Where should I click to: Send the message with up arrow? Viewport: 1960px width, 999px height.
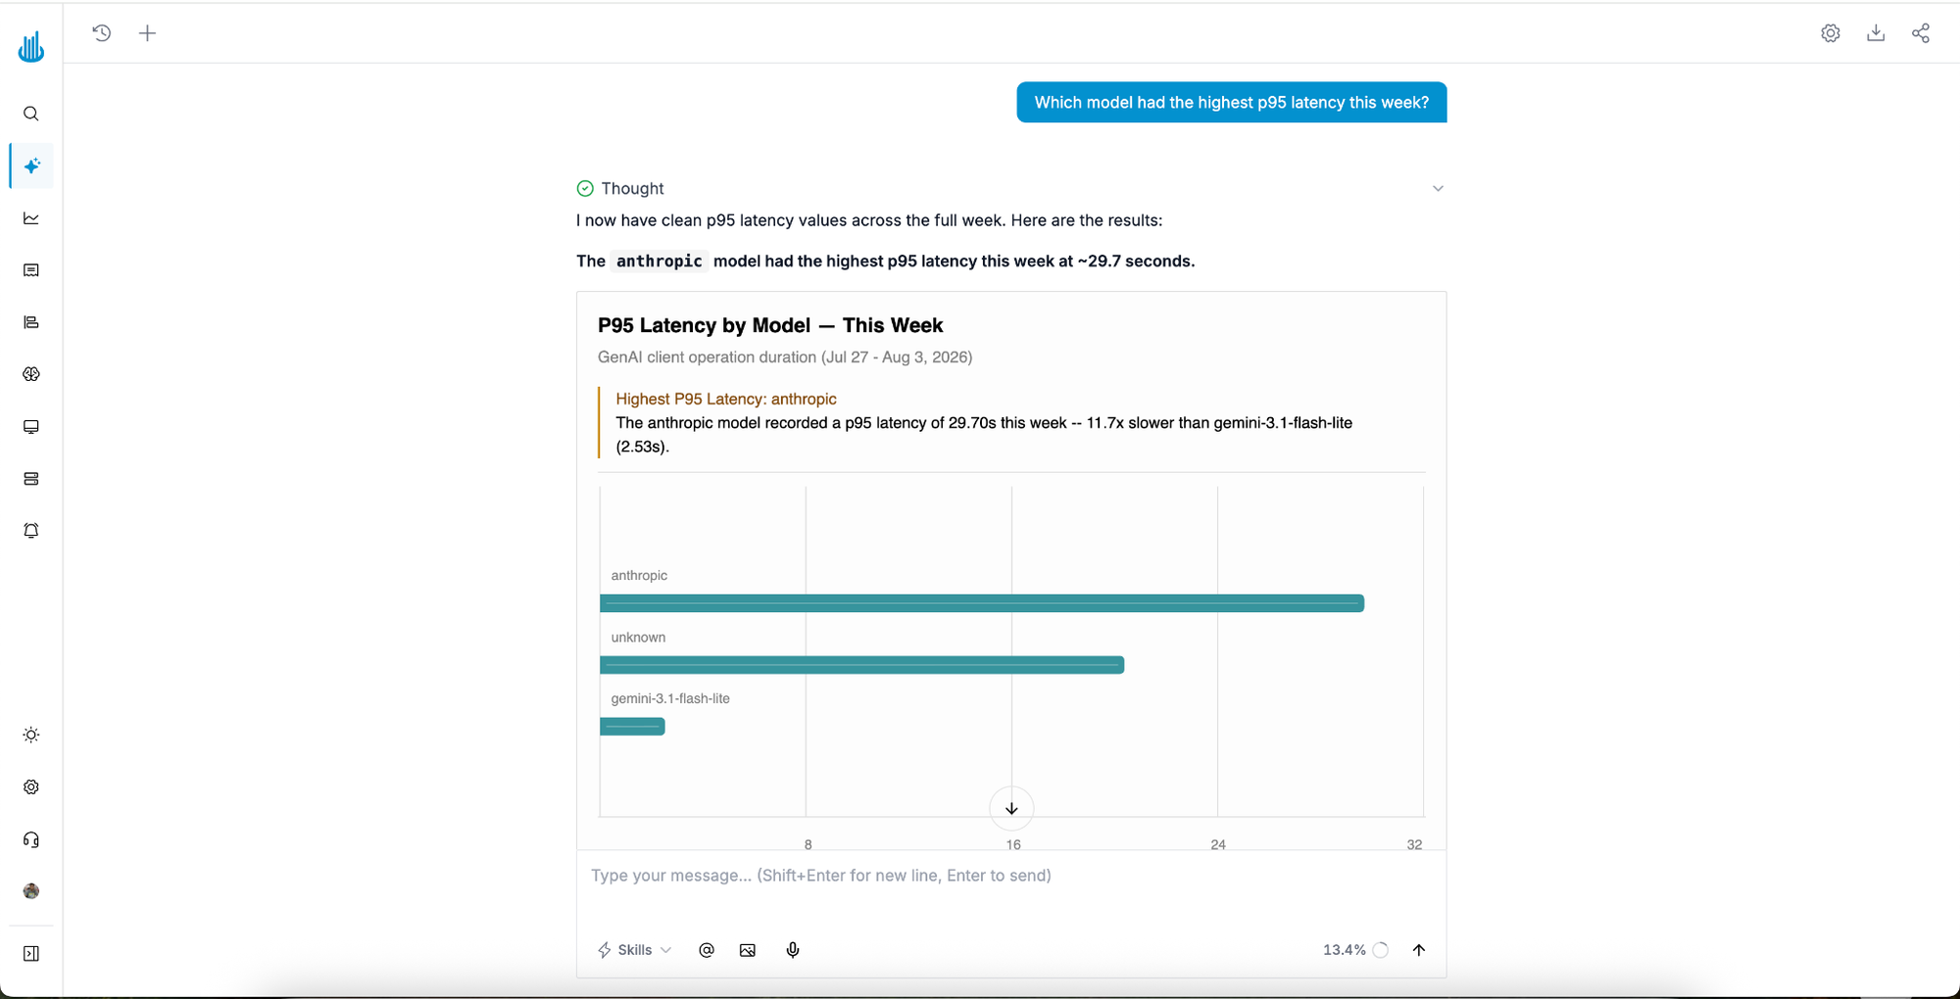(x=1419, y=950)
